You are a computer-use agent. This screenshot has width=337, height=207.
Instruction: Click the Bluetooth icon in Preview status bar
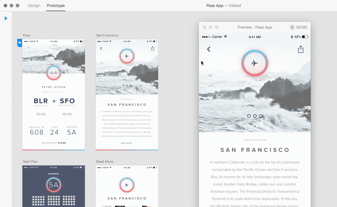pyautogui.click(x=292, y=37)
